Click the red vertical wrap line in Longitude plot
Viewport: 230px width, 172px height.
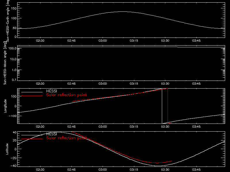168,106
